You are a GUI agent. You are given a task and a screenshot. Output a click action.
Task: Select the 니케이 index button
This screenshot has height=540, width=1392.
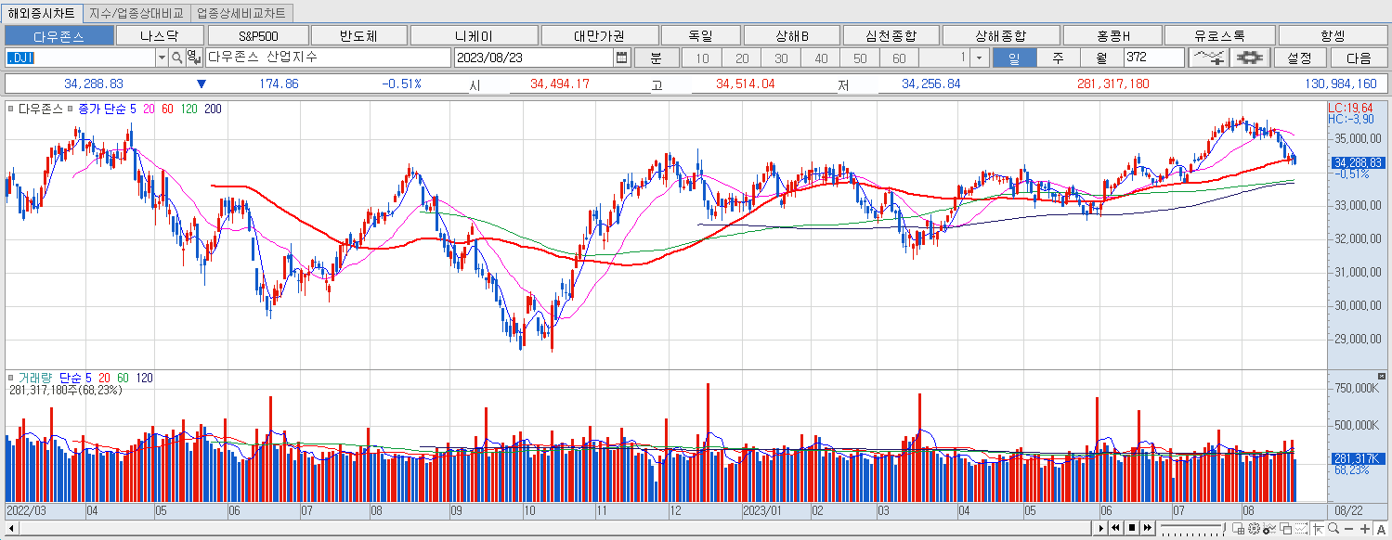[x=474, y=35]
